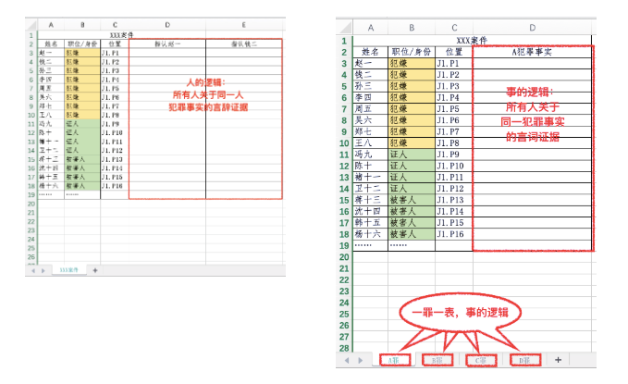
Task: Select column C header in right spreadsheet
Action: click(x=454, y=28)
